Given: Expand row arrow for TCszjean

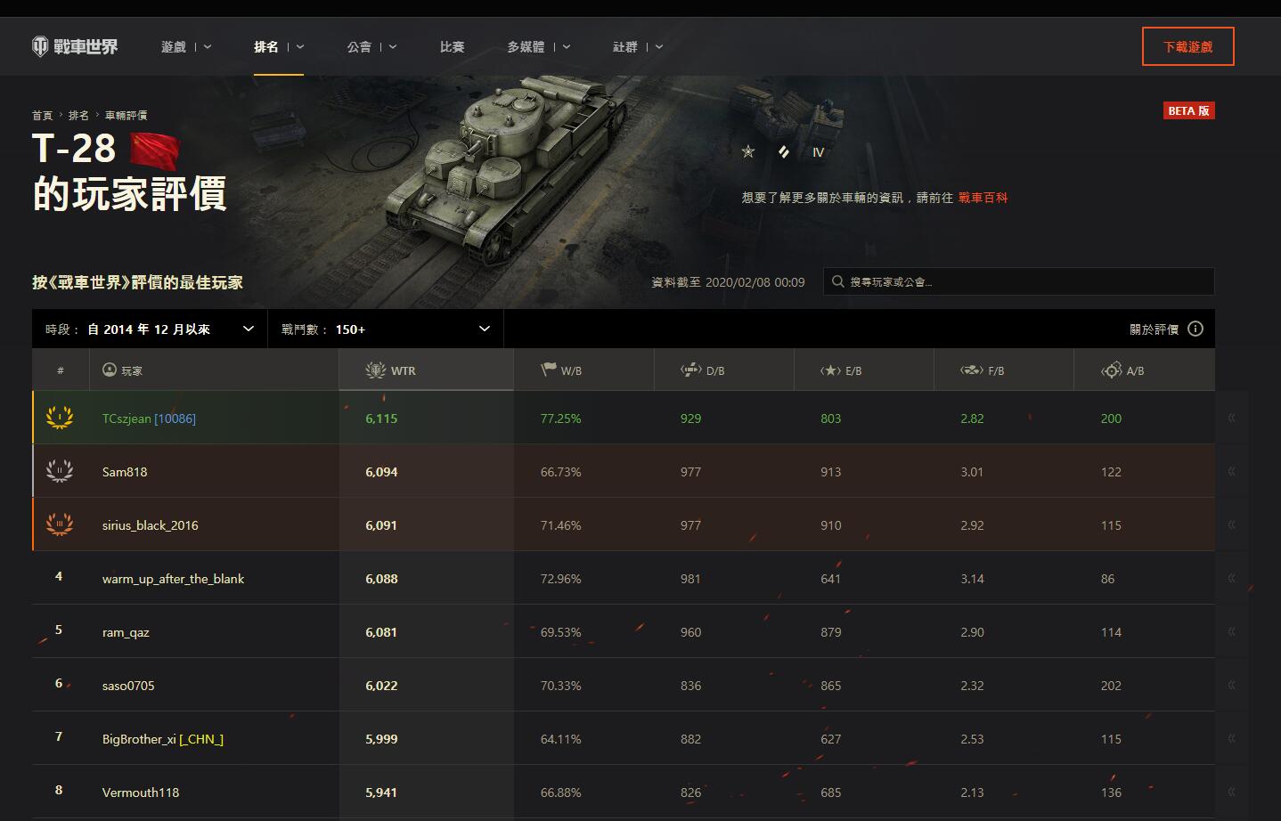Looking at the screenshot, I should pyautogui.click(x=1231, y=418).
